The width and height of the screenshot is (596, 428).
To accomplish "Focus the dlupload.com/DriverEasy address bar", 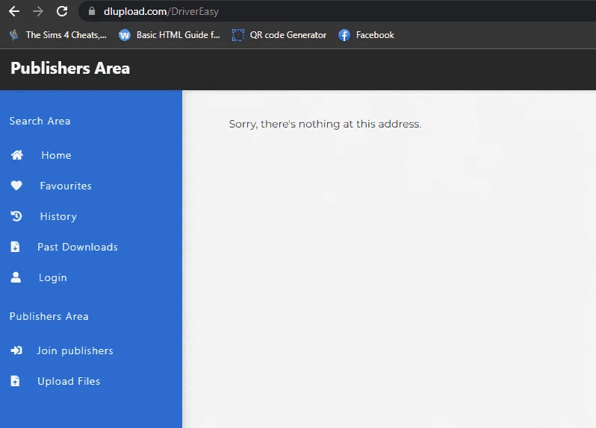I will coord(336,11).
